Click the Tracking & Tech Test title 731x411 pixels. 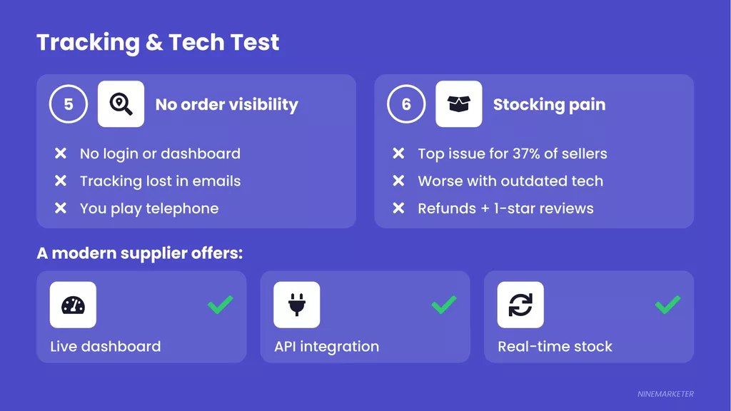(158, 42)
